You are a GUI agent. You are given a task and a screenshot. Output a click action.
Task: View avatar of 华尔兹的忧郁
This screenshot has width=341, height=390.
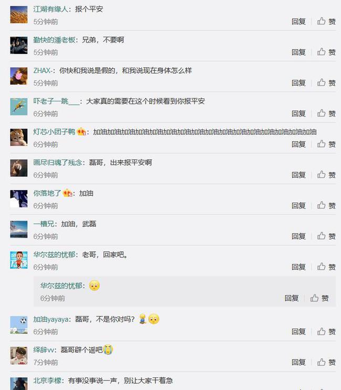coord(19,260)
